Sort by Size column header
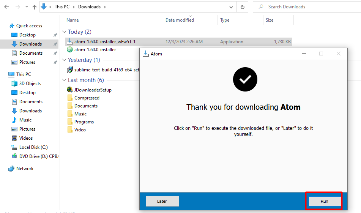 (x=270, y=20)
